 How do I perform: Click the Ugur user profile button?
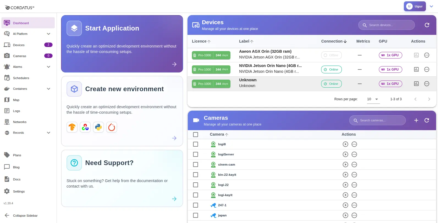coord(415,6)
